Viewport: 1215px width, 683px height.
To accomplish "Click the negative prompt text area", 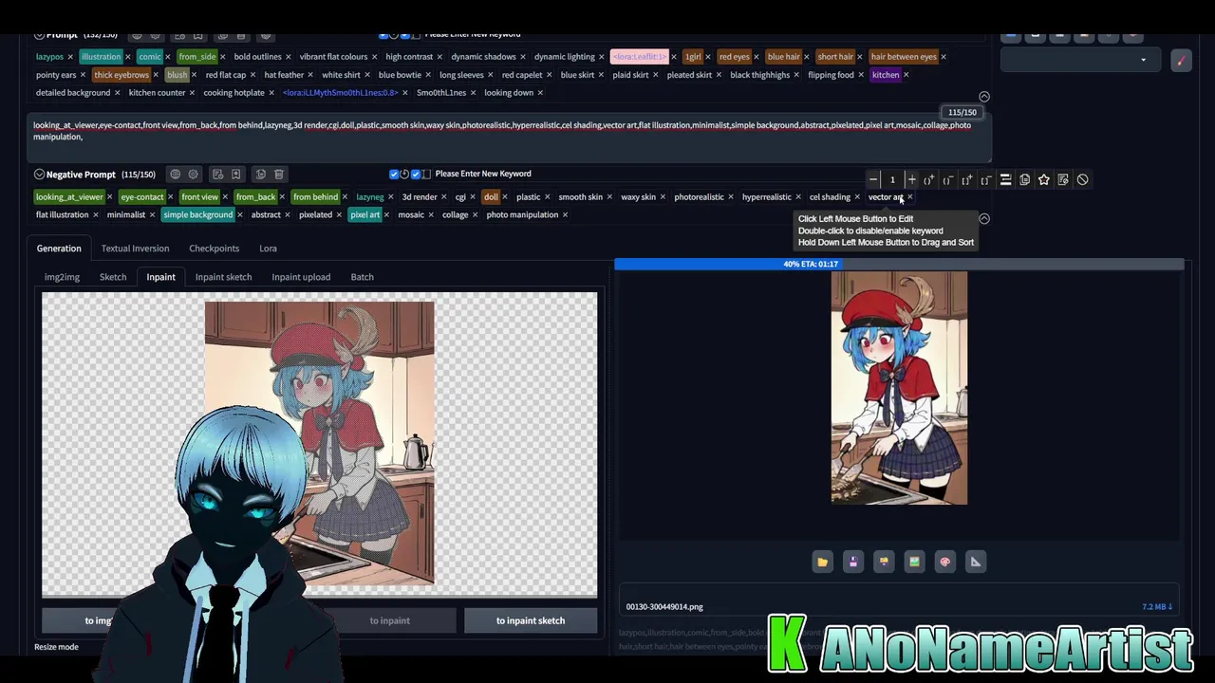I will 509,136.
